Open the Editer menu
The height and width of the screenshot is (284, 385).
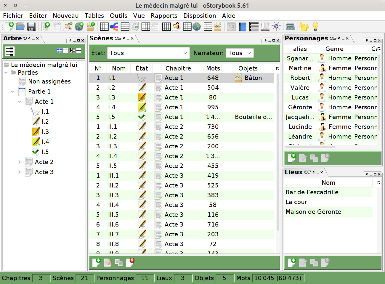tap(38, 16)
